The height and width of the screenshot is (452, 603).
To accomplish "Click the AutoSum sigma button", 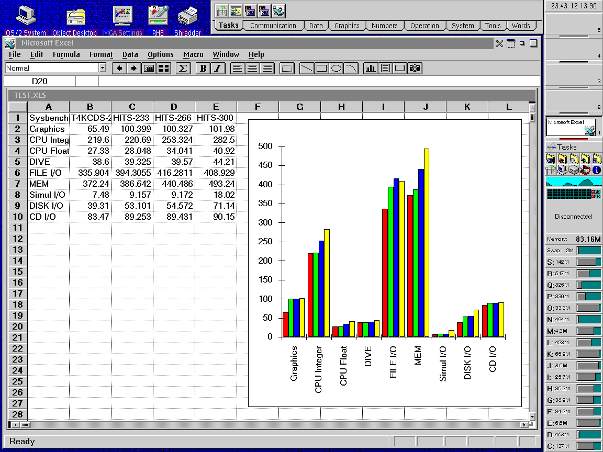I will 183,68.
